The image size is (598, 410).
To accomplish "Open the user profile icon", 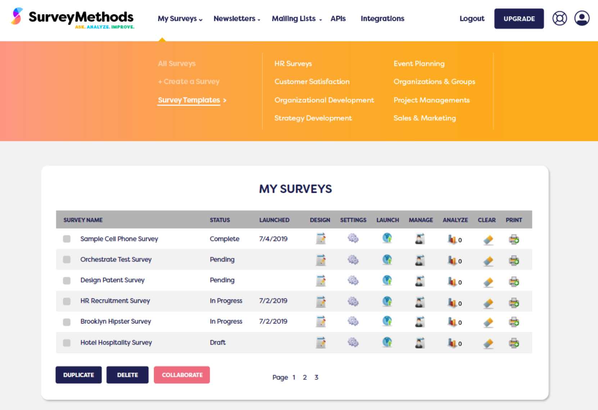I will click(x=581, y=18).
